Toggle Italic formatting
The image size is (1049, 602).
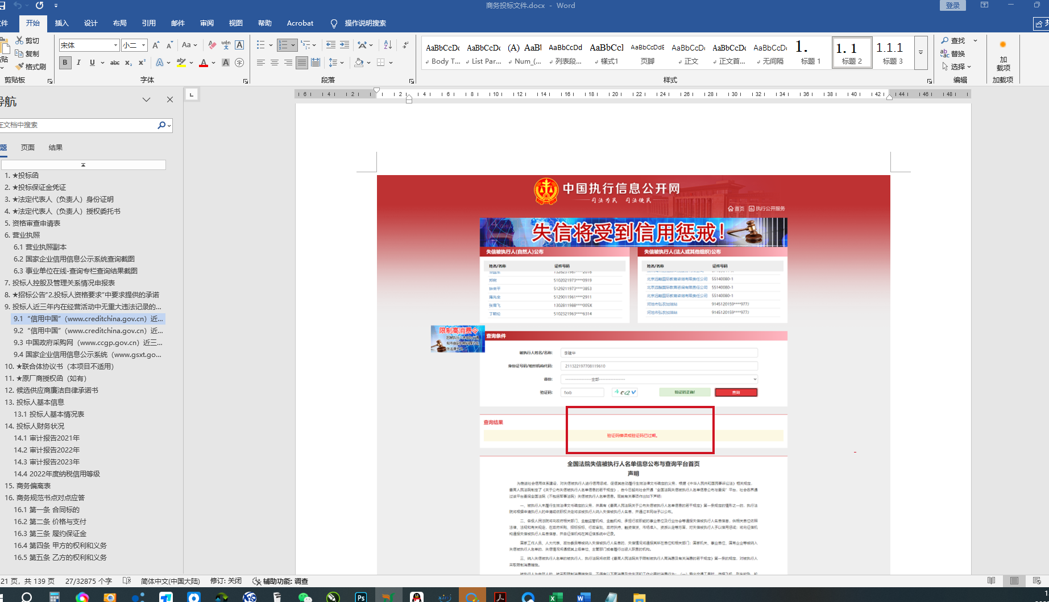(78, 63)
